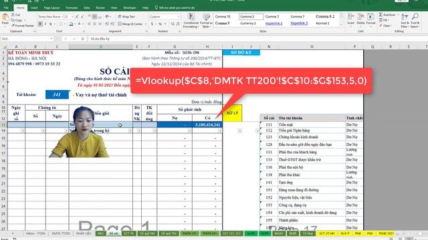Expand the Merge & Center dropdown arrow
Viewport: 428px width, 240px height.
[x=145, y=24]
